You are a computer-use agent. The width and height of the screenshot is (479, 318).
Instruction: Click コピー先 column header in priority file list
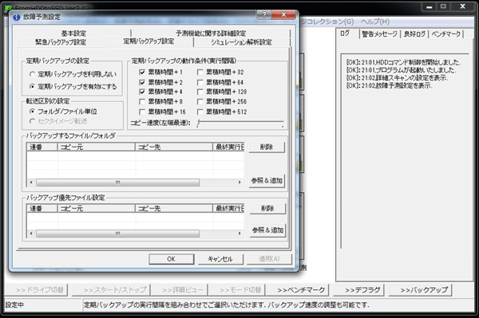point(174,209)
